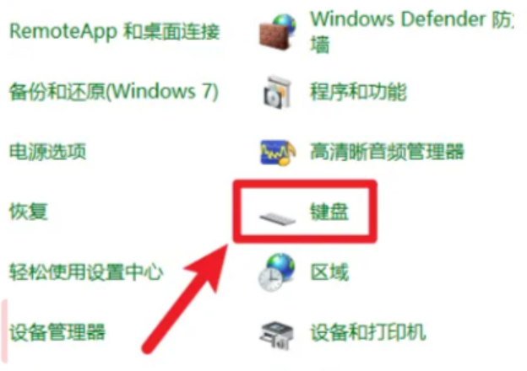Select the 键盘 text label
527x371 pixels.
(x=329, y=212)
